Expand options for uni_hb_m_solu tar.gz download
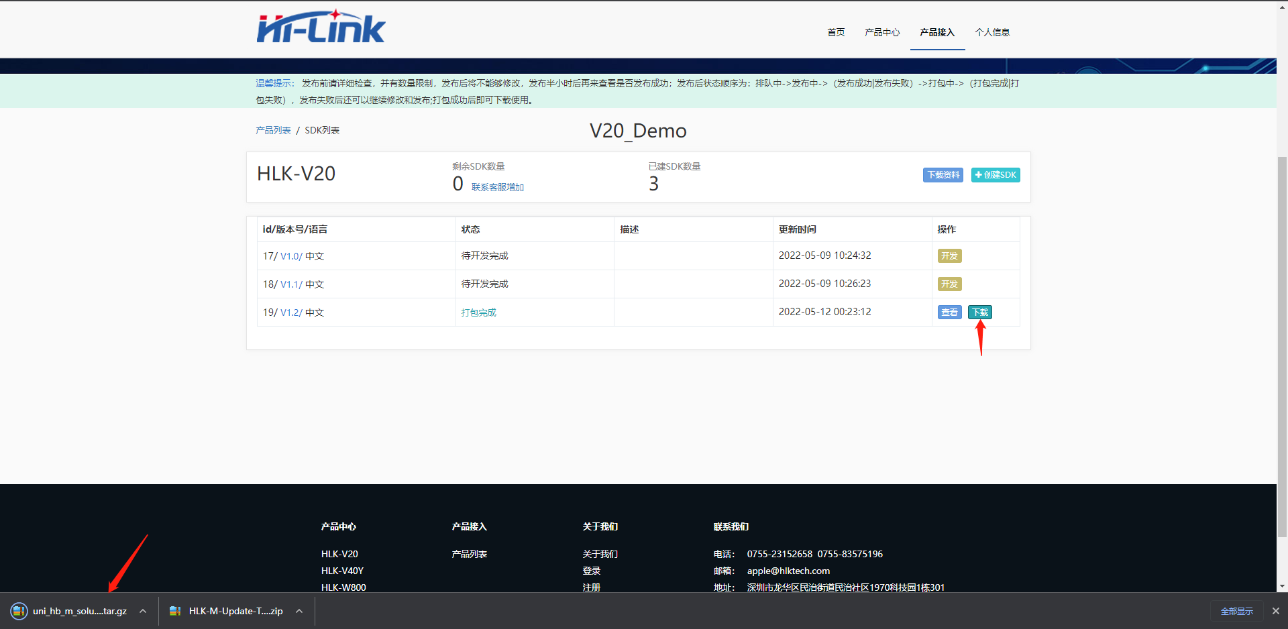This screenshot has width=1288, height=629. [143, 611]
